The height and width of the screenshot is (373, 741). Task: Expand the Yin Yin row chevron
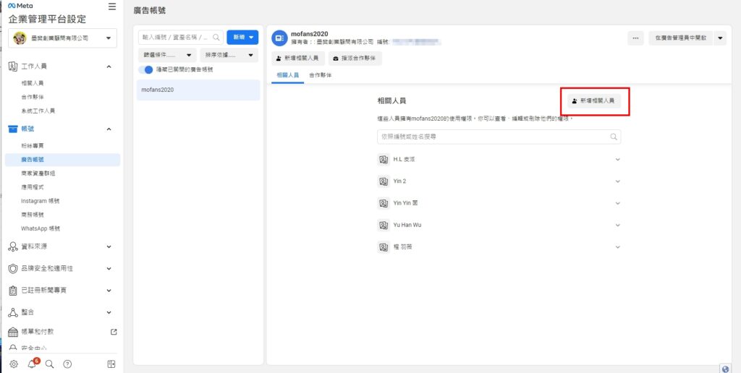coord(617,203)
